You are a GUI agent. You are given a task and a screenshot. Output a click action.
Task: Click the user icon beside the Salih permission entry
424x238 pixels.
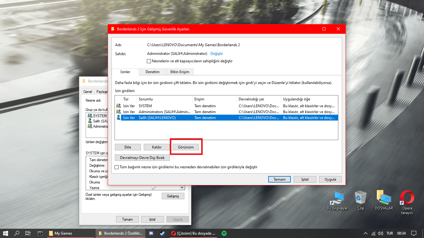(x=118, y=118)
